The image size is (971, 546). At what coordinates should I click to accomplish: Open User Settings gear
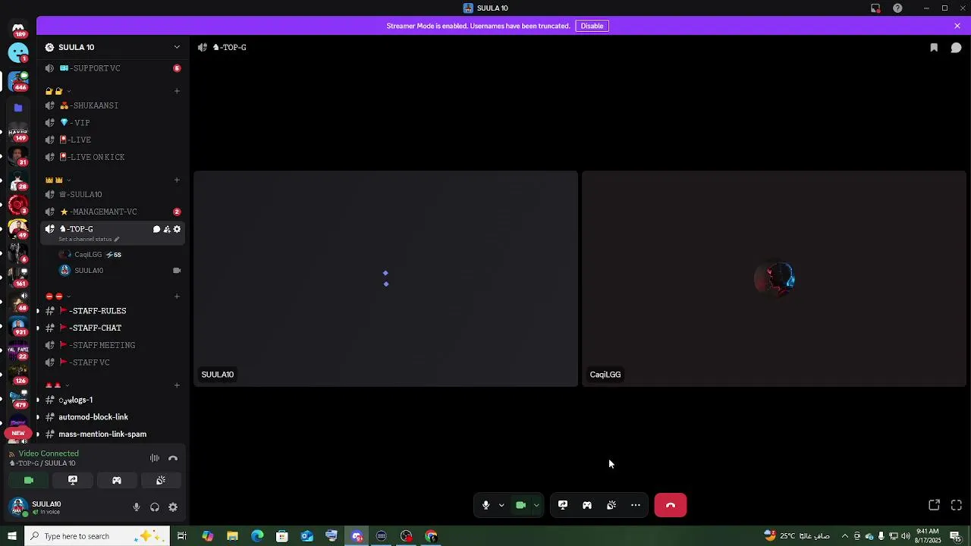[173, 507]
